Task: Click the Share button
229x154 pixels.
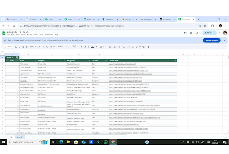Action: coord(208,33)
